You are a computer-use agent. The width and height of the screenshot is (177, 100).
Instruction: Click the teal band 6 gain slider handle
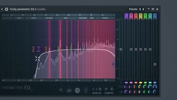150,49
